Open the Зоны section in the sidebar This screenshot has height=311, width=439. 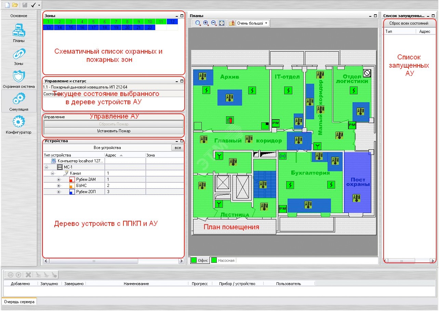(x=19, y=56)
